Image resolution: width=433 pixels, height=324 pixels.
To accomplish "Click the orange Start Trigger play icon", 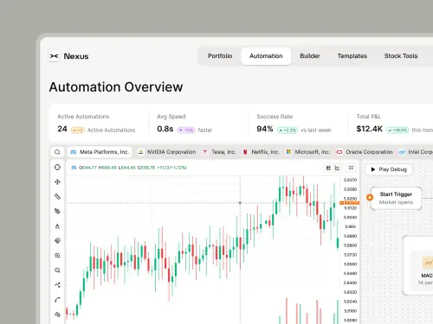I will point(370,198).
